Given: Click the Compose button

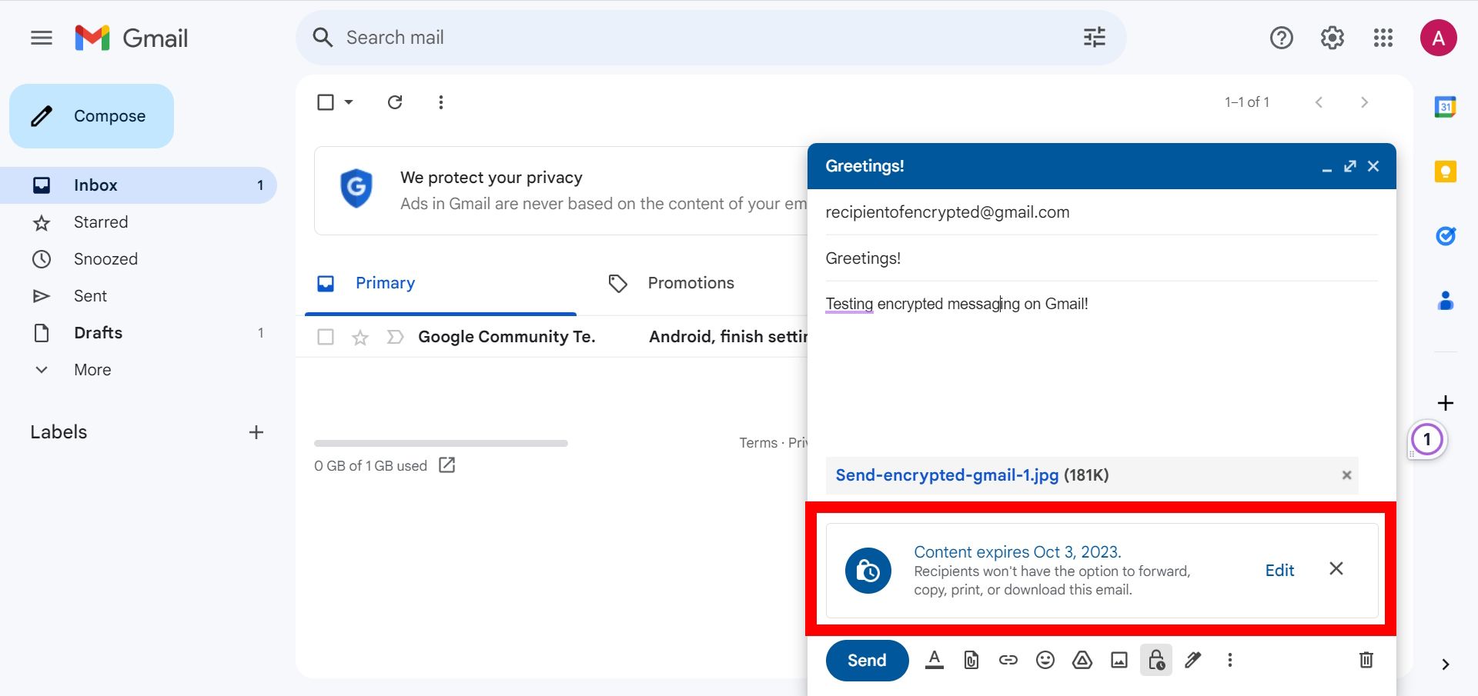Looking at the screenshot, I should (x=92, y=116).
